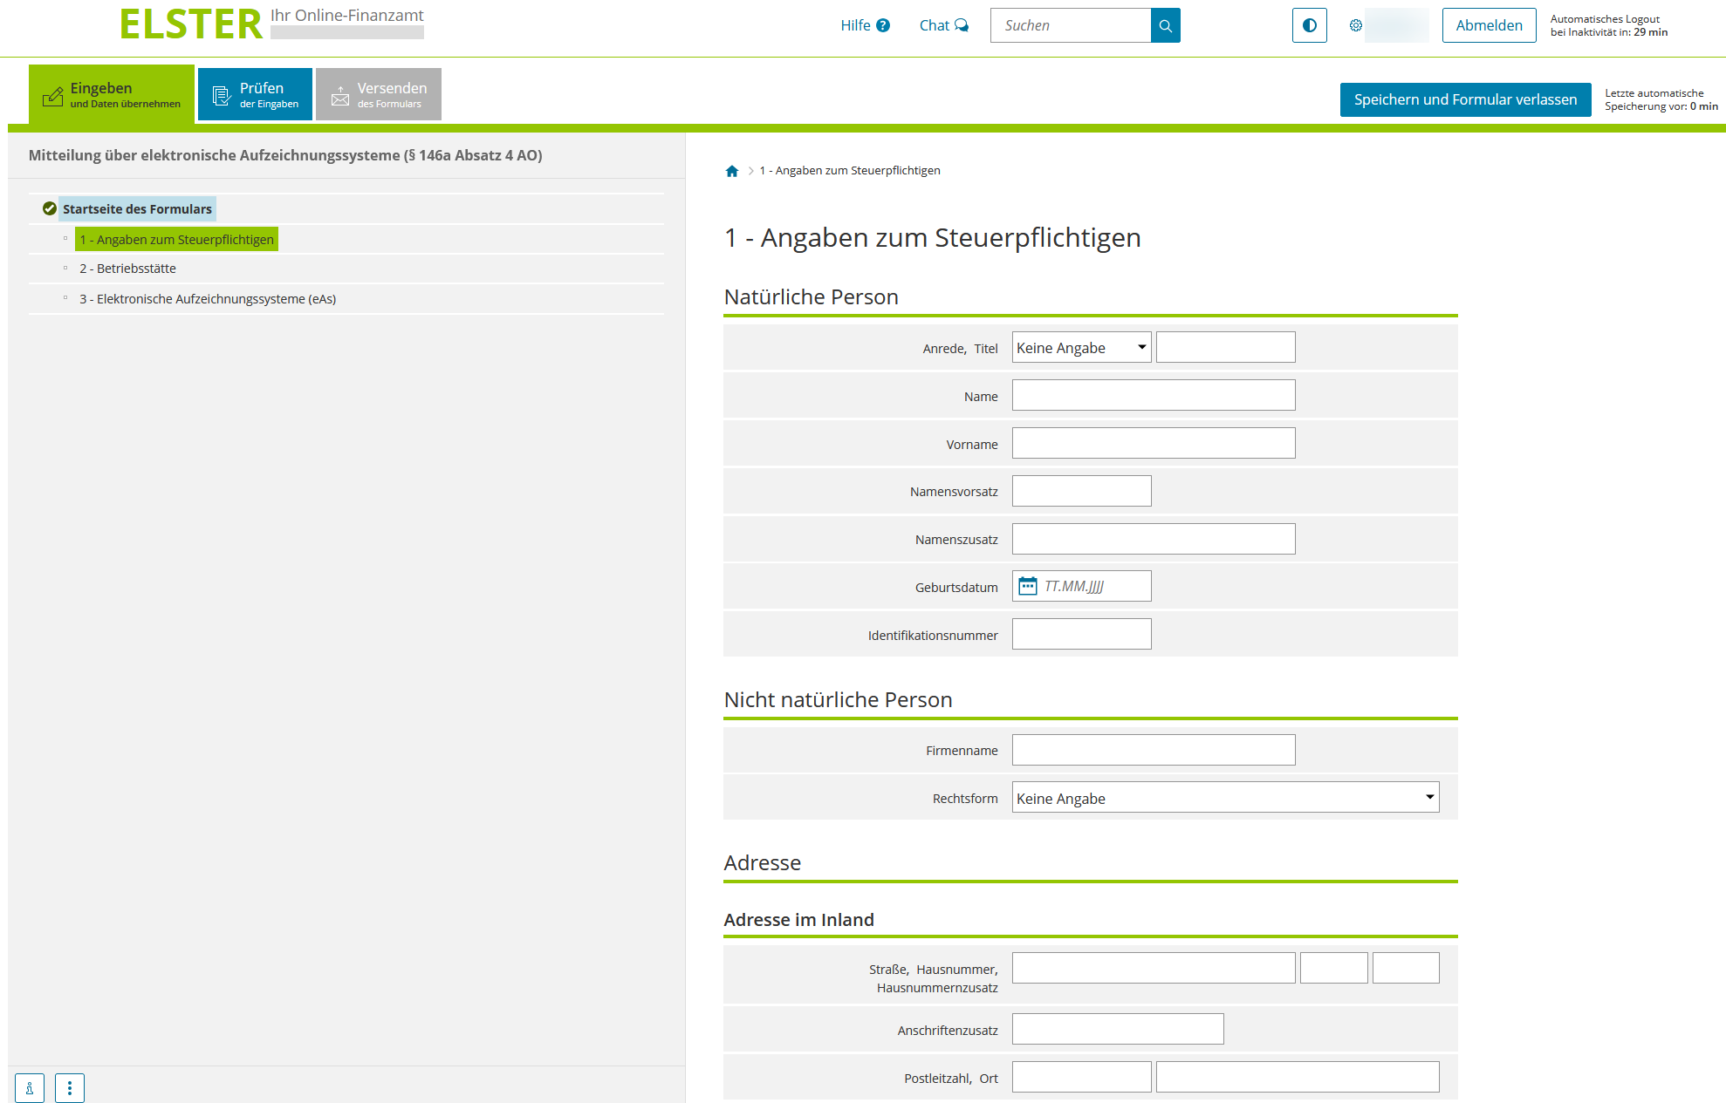1726x1103 pixels.
Task: Expand the Rechtsform dropdown
Action: click(1225, 798)
